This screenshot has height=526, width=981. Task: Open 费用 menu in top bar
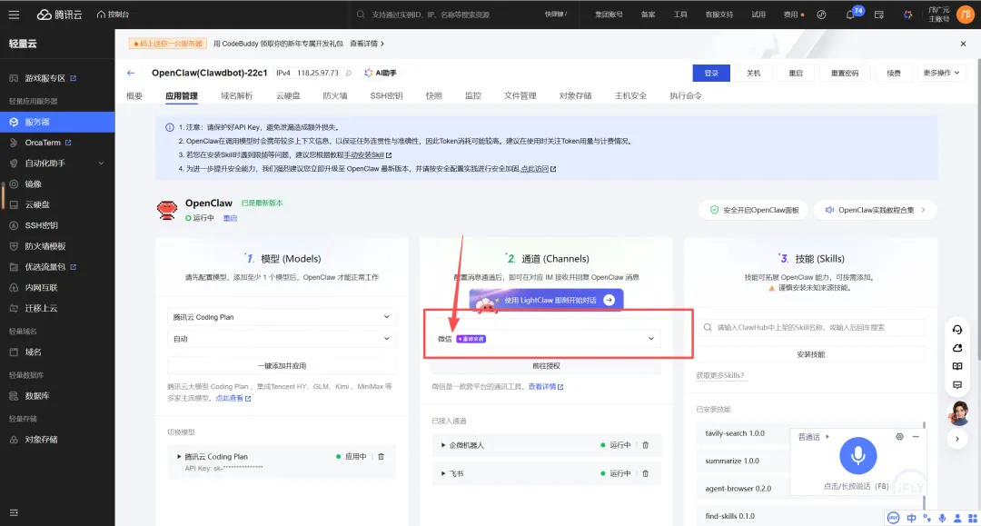click(x=793, y=15)
